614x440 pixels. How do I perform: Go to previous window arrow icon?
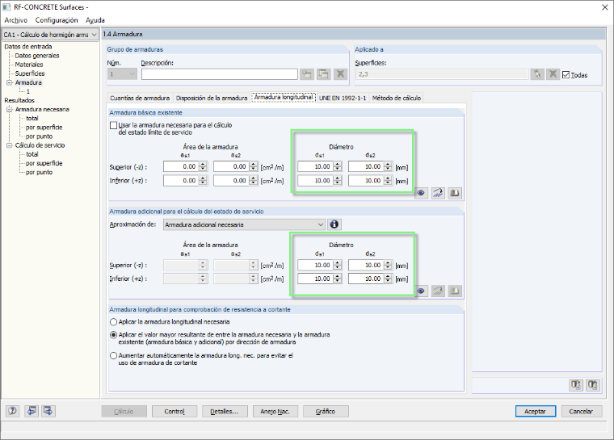32,411
